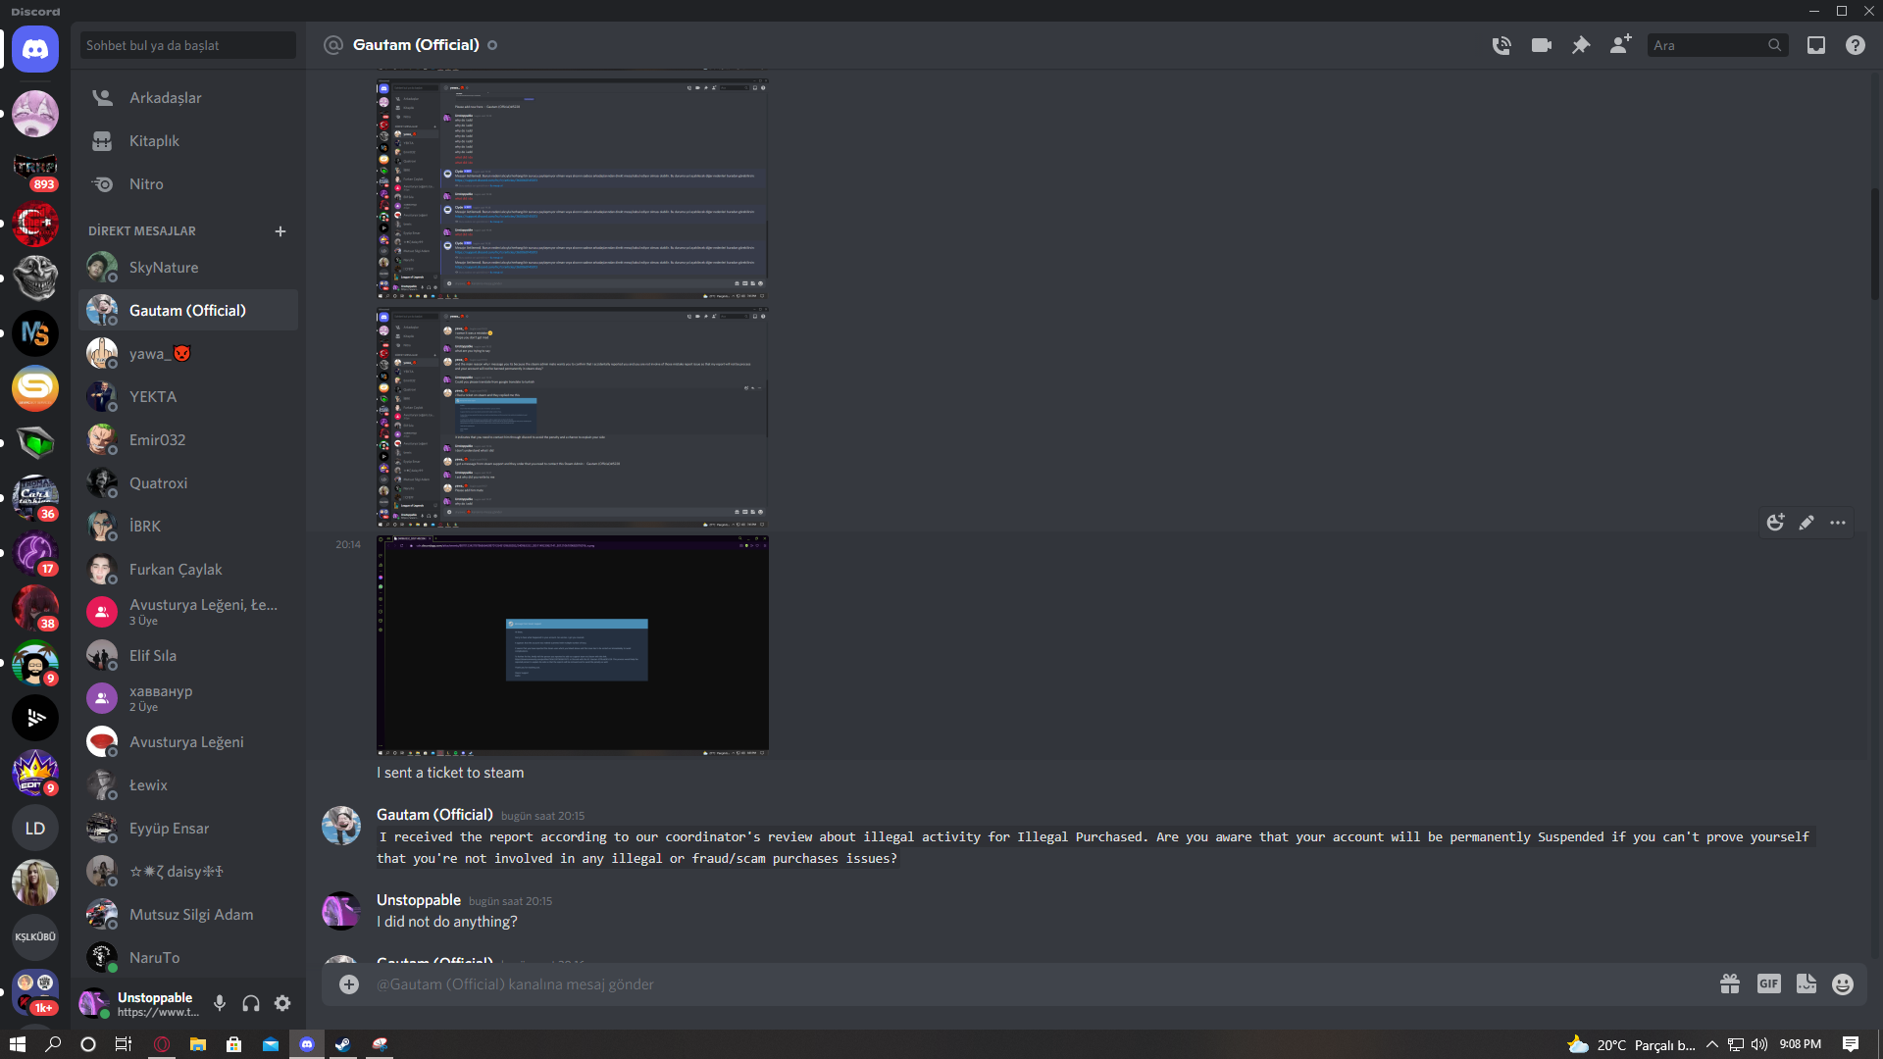1883x1059 pixels.
Task: Open the chat with SkyNature
Action: 164,268
